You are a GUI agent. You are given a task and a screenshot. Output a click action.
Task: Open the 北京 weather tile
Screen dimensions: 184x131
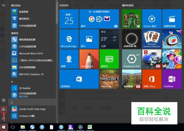(x=109, y=39)
